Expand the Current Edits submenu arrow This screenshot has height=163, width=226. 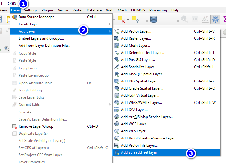pos(110,104)
